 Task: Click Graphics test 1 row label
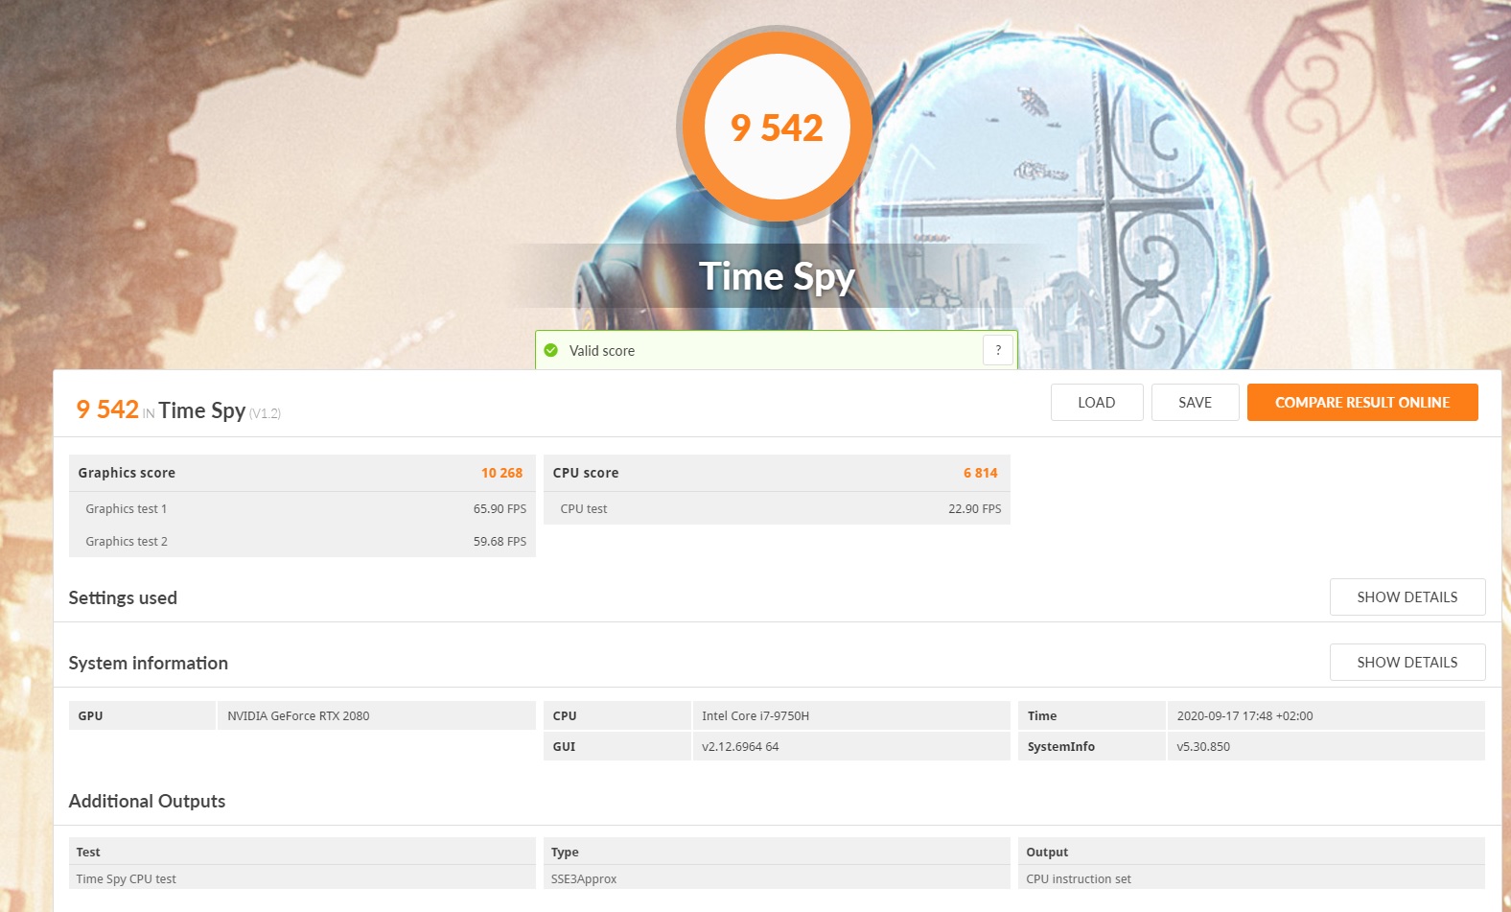click(x=127, y=509)
